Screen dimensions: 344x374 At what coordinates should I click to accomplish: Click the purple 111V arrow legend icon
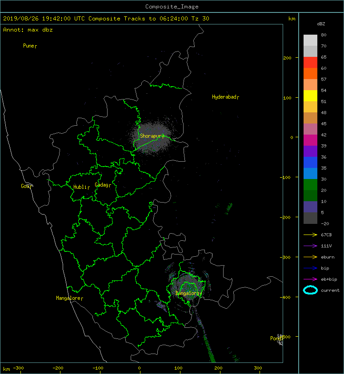310,246
